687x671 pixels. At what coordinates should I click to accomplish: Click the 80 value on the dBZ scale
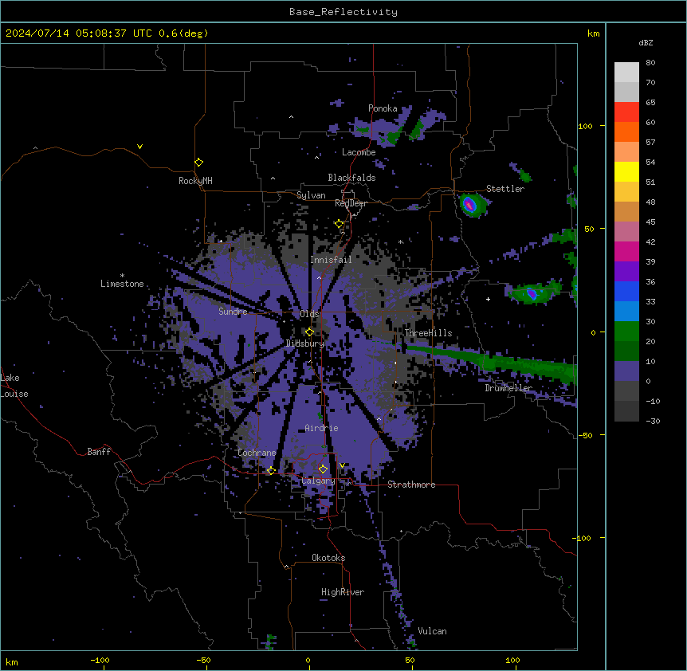[x=650, y=63]
